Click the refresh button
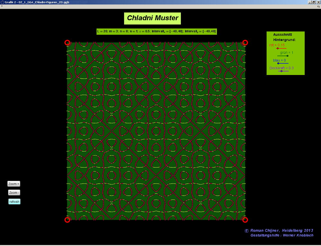The width and height of the screenshot is (321, 246). [14, 201]
